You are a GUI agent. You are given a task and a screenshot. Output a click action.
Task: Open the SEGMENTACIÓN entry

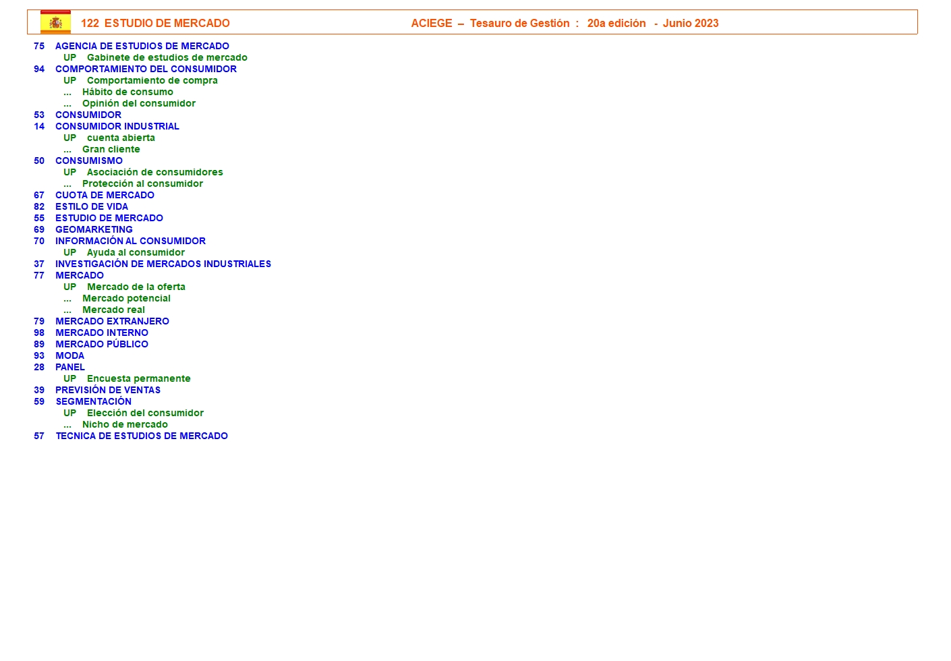pos(94,401)
